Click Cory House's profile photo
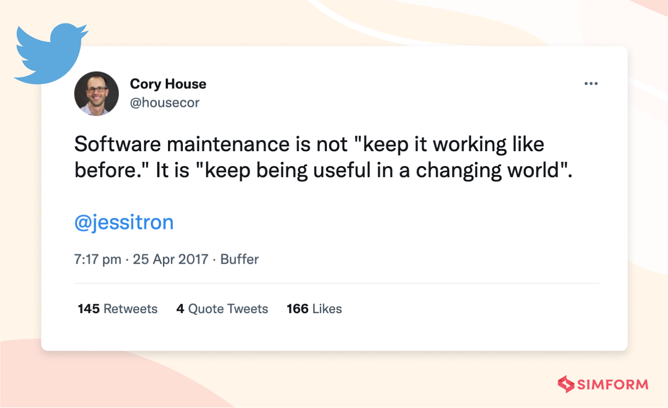The image size is (668, 408). 96,94
